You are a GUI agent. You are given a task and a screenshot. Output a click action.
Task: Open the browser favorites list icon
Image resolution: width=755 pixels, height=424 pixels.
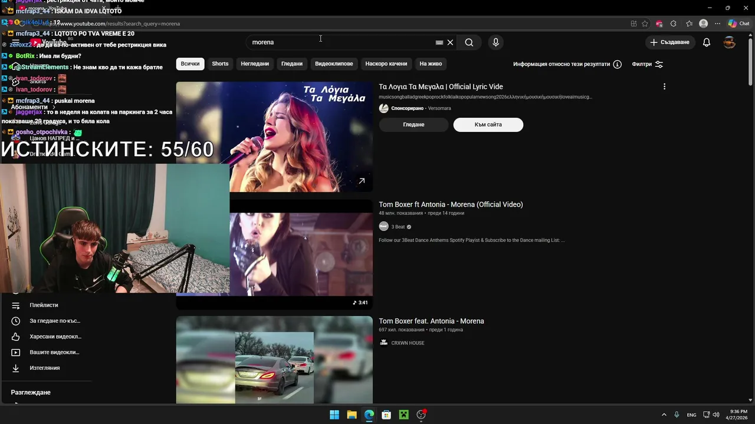[689, 24]
